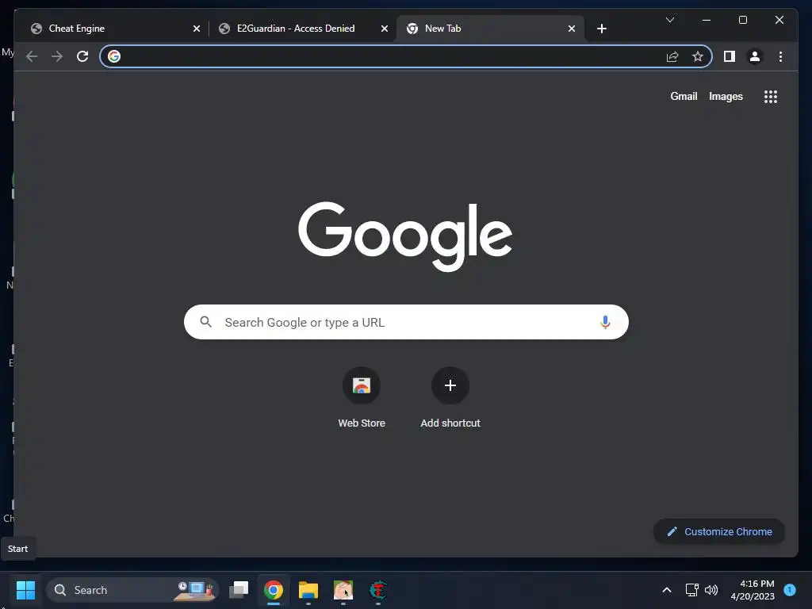Open the Google apps grid
Screen dimensions: 812x609
(771, 97)
